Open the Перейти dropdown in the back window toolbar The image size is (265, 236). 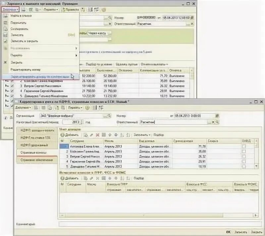tap(51, 10)
